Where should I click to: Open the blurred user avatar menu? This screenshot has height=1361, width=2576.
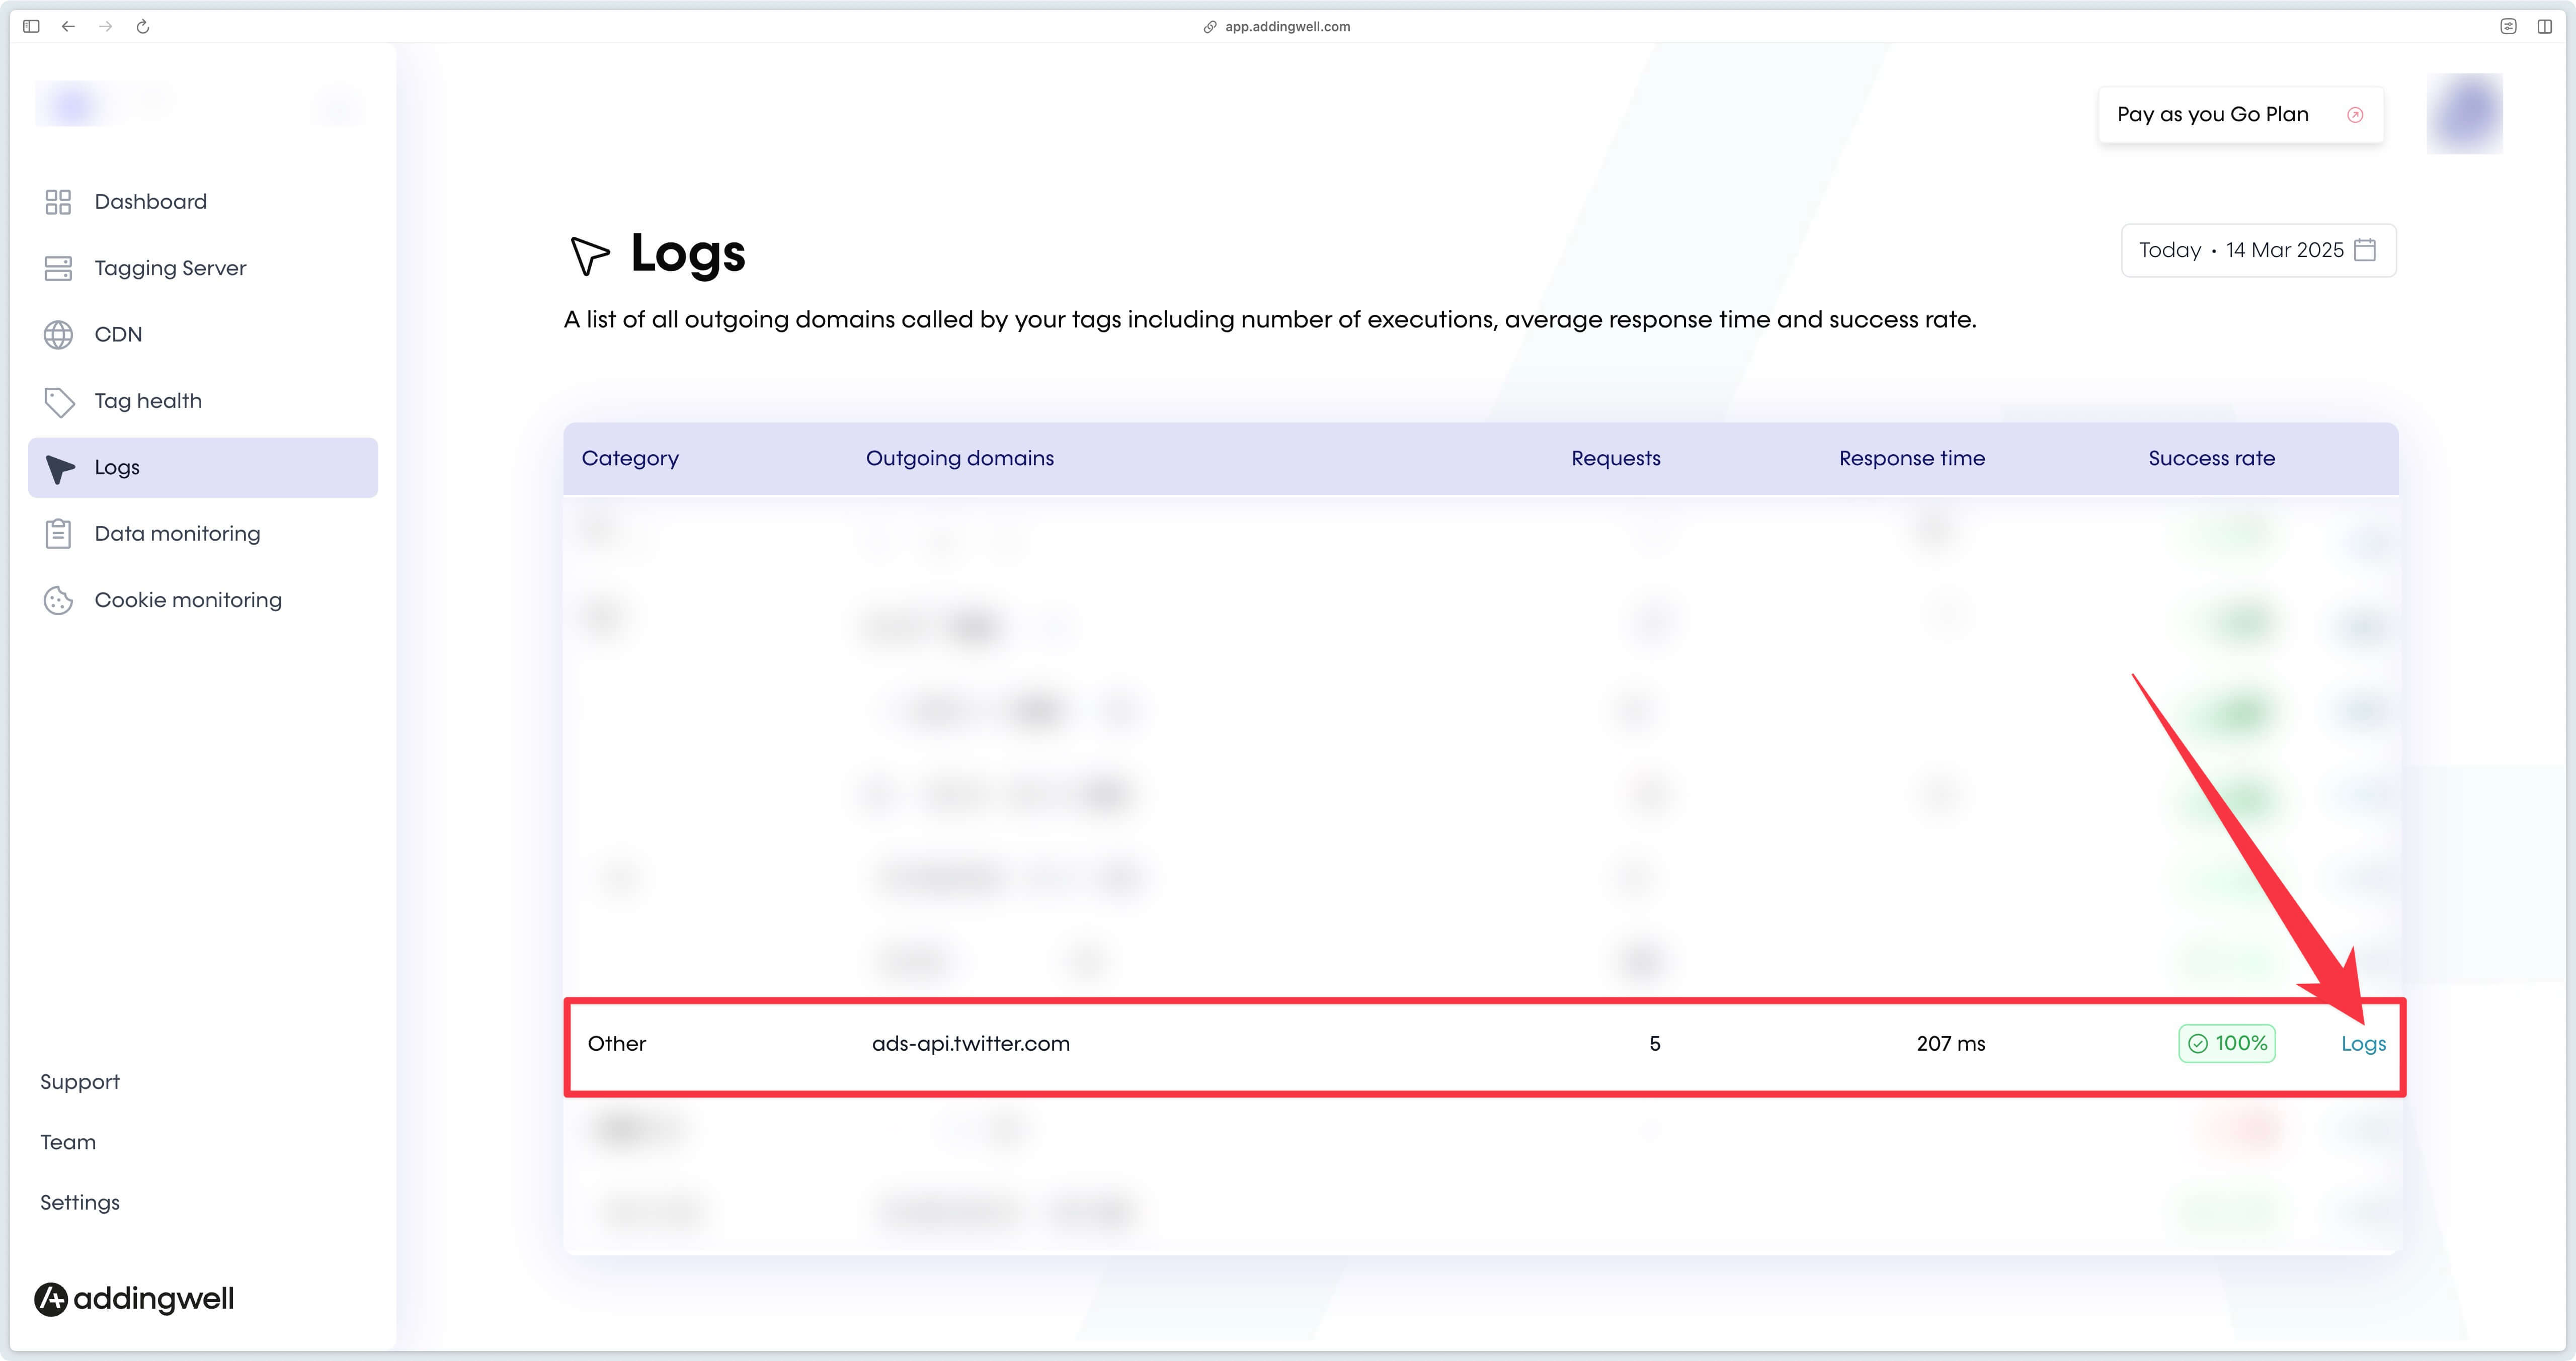[2464, 114]
